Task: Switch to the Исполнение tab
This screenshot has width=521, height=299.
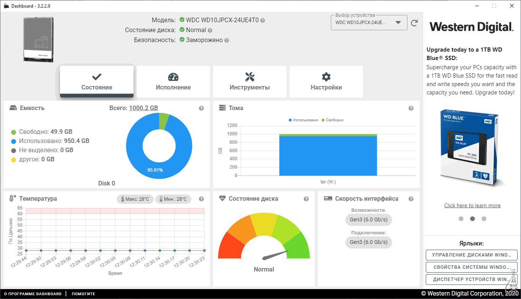Action: click(x=173, y=81)
